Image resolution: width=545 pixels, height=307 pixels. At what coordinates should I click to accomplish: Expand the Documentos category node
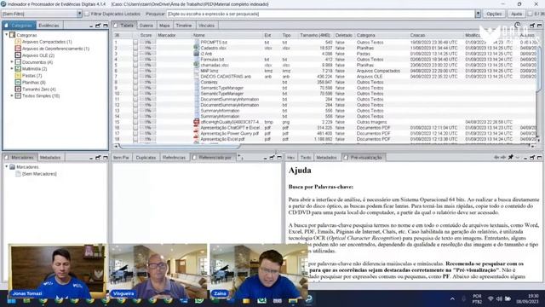click(x=12, y=62)
